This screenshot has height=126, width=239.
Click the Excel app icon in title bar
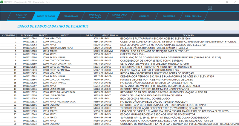click(x=2, y=2)
